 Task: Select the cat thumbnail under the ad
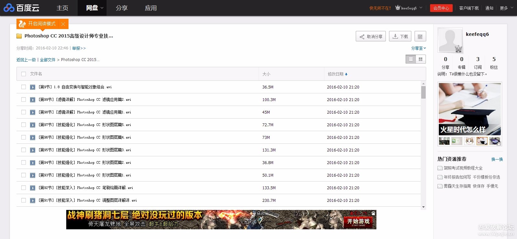(x=469, y=141)
